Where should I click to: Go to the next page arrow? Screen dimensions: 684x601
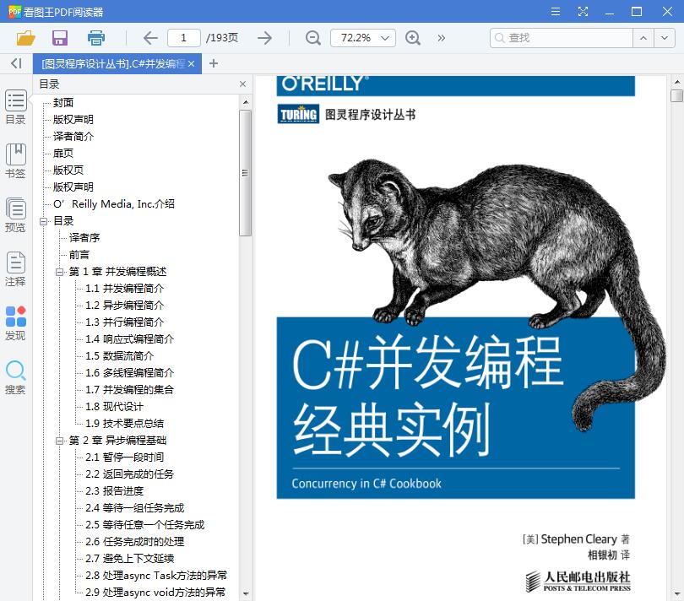[x=265, y=38]
